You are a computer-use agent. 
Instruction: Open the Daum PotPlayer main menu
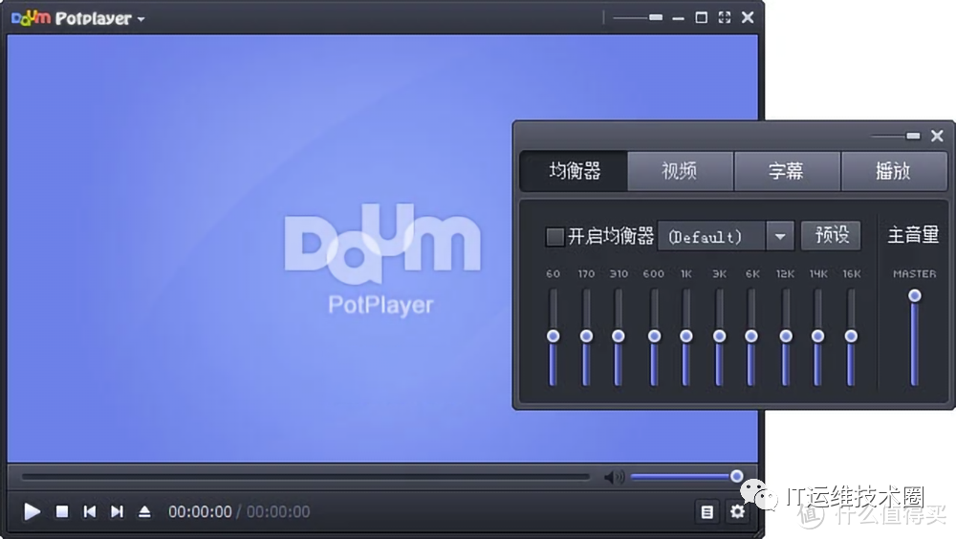[x=78, y=18]
